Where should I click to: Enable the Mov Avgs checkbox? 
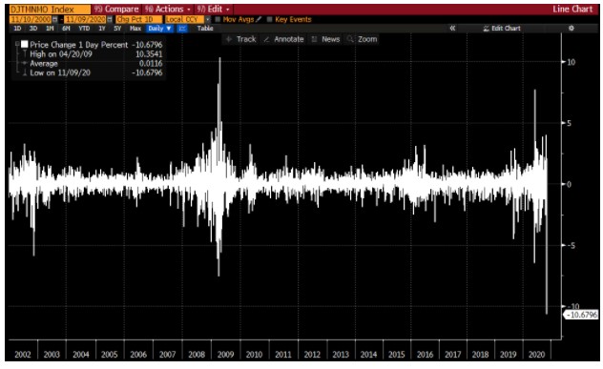(218, 19)
